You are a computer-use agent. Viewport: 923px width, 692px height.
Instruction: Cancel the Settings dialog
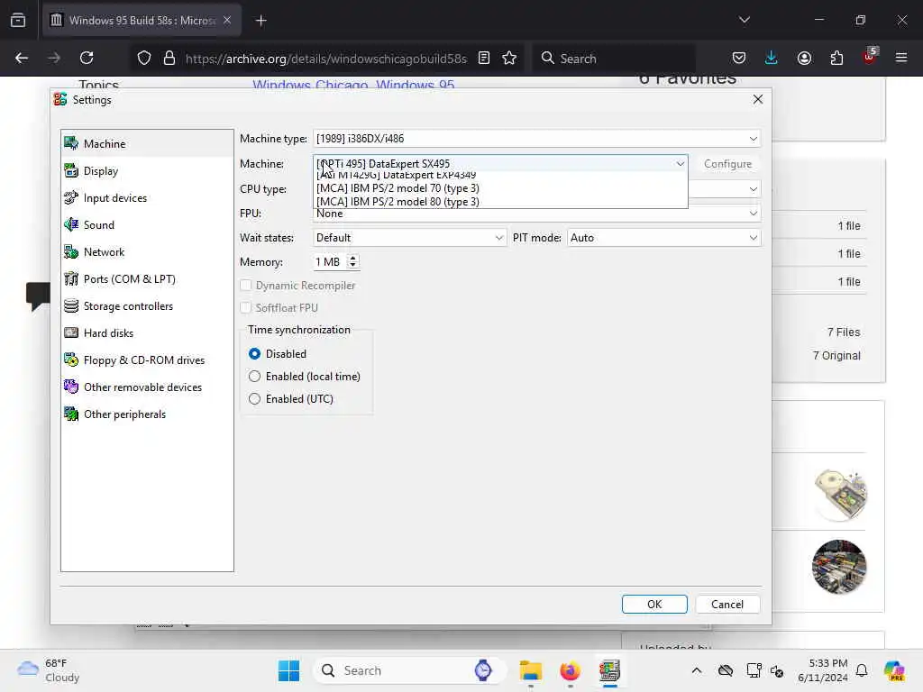point(727,605)
